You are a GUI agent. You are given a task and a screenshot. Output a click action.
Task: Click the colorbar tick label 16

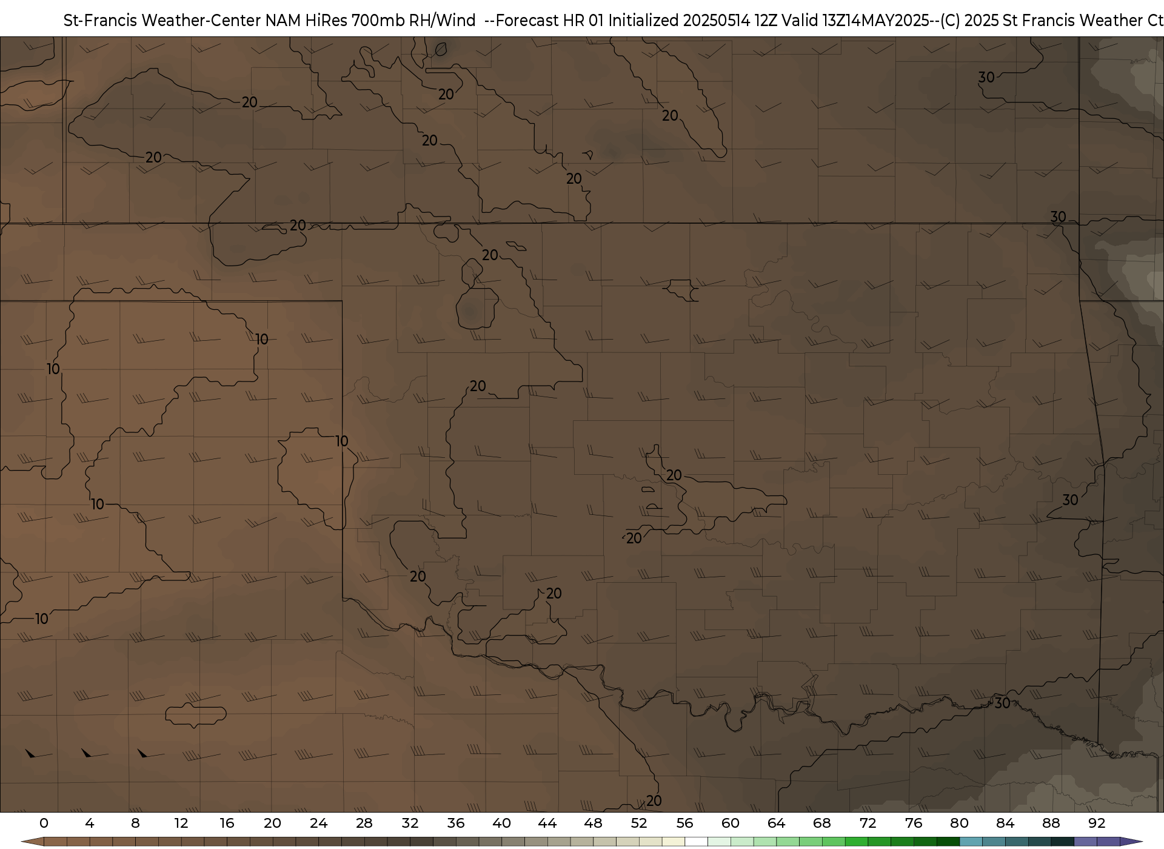click(x=227, y=824)
